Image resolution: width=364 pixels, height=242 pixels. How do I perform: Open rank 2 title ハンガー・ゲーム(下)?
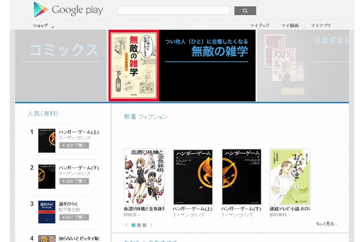78,168
